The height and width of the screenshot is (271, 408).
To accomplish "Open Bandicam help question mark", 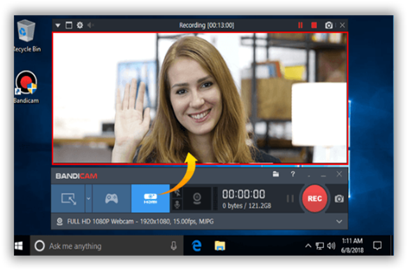I will pyautogui.click(x=293, y=174).
